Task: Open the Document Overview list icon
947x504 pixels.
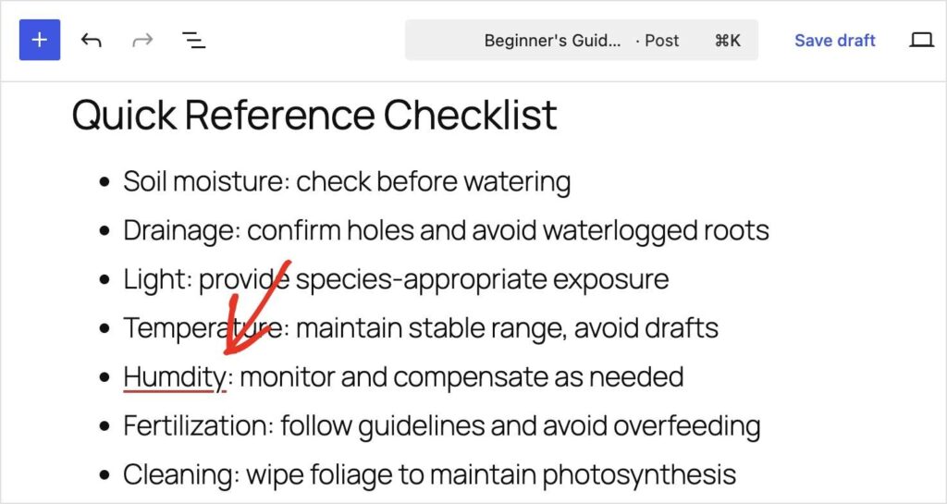Action: pos(194,41)
